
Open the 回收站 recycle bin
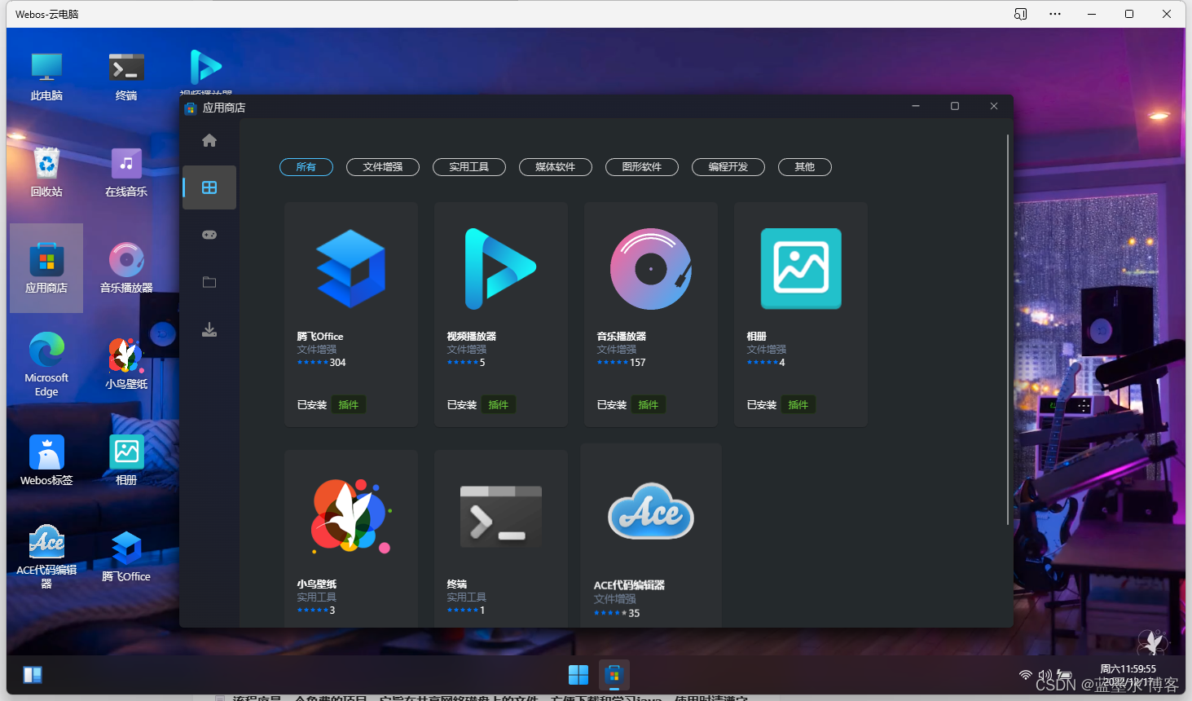pos(46,172)
